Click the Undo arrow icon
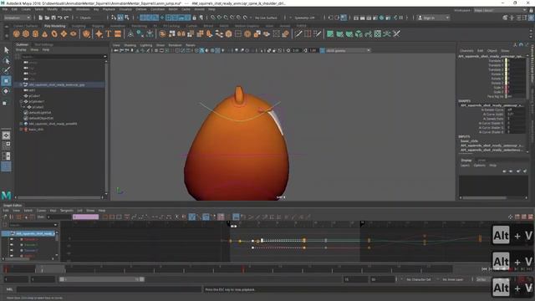 coord(60,18)
